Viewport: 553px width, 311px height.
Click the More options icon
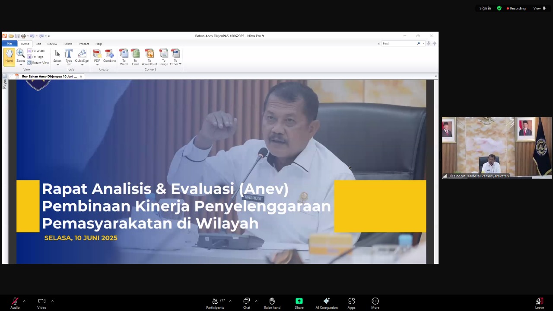click(375, 301)
